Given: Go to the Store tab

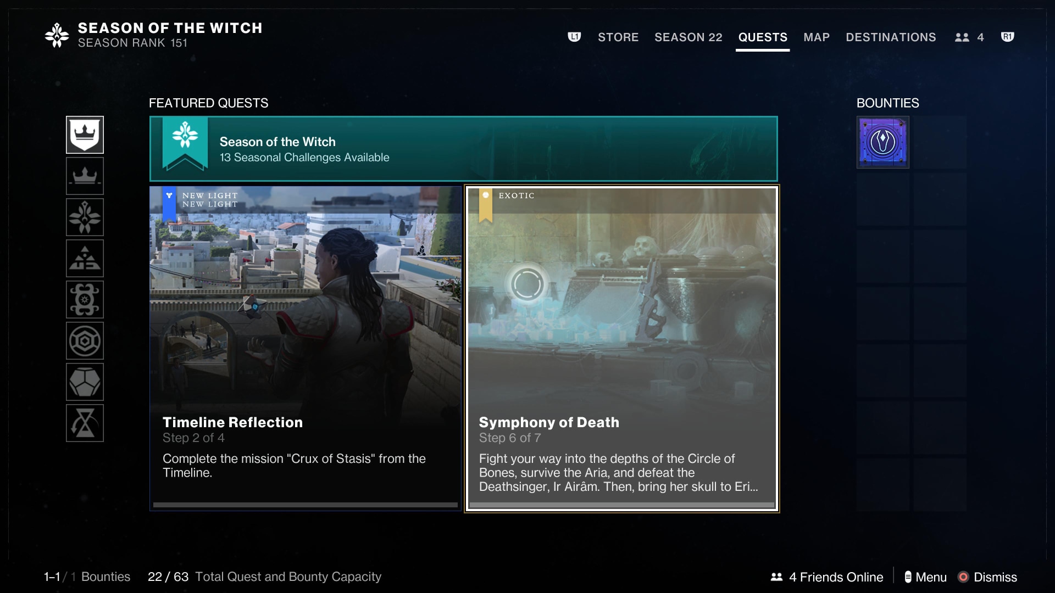Looking at the screenshot, I should point(618,37).
